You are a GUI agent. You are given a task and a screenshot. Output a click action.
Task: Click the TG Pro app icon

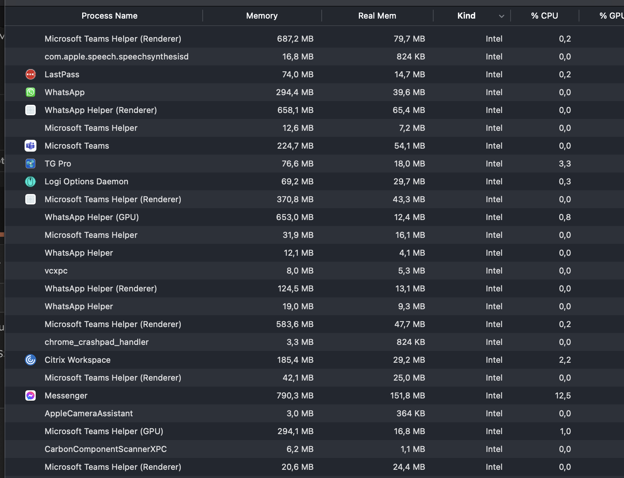(30, 164)
